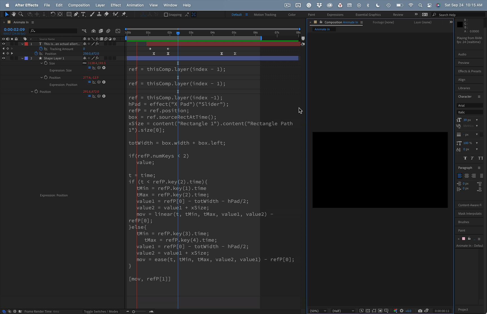The height and width of the screenshot is (314, 487).
Task: Open the Animation menu
Action: 135,5
